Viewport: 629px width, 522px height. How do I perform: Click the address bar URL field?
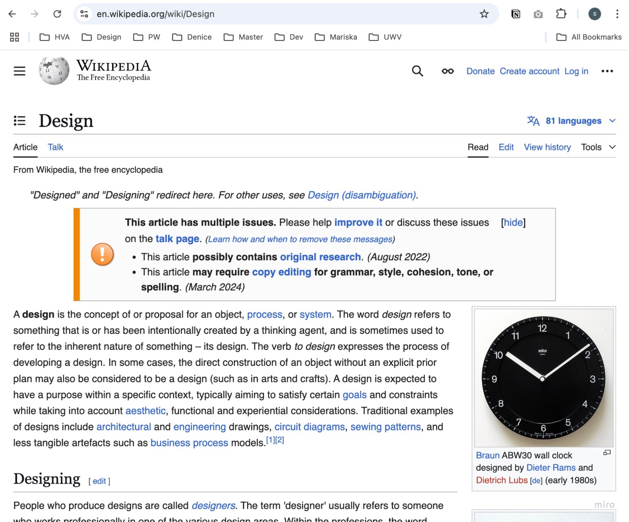[x=286, y=14]
